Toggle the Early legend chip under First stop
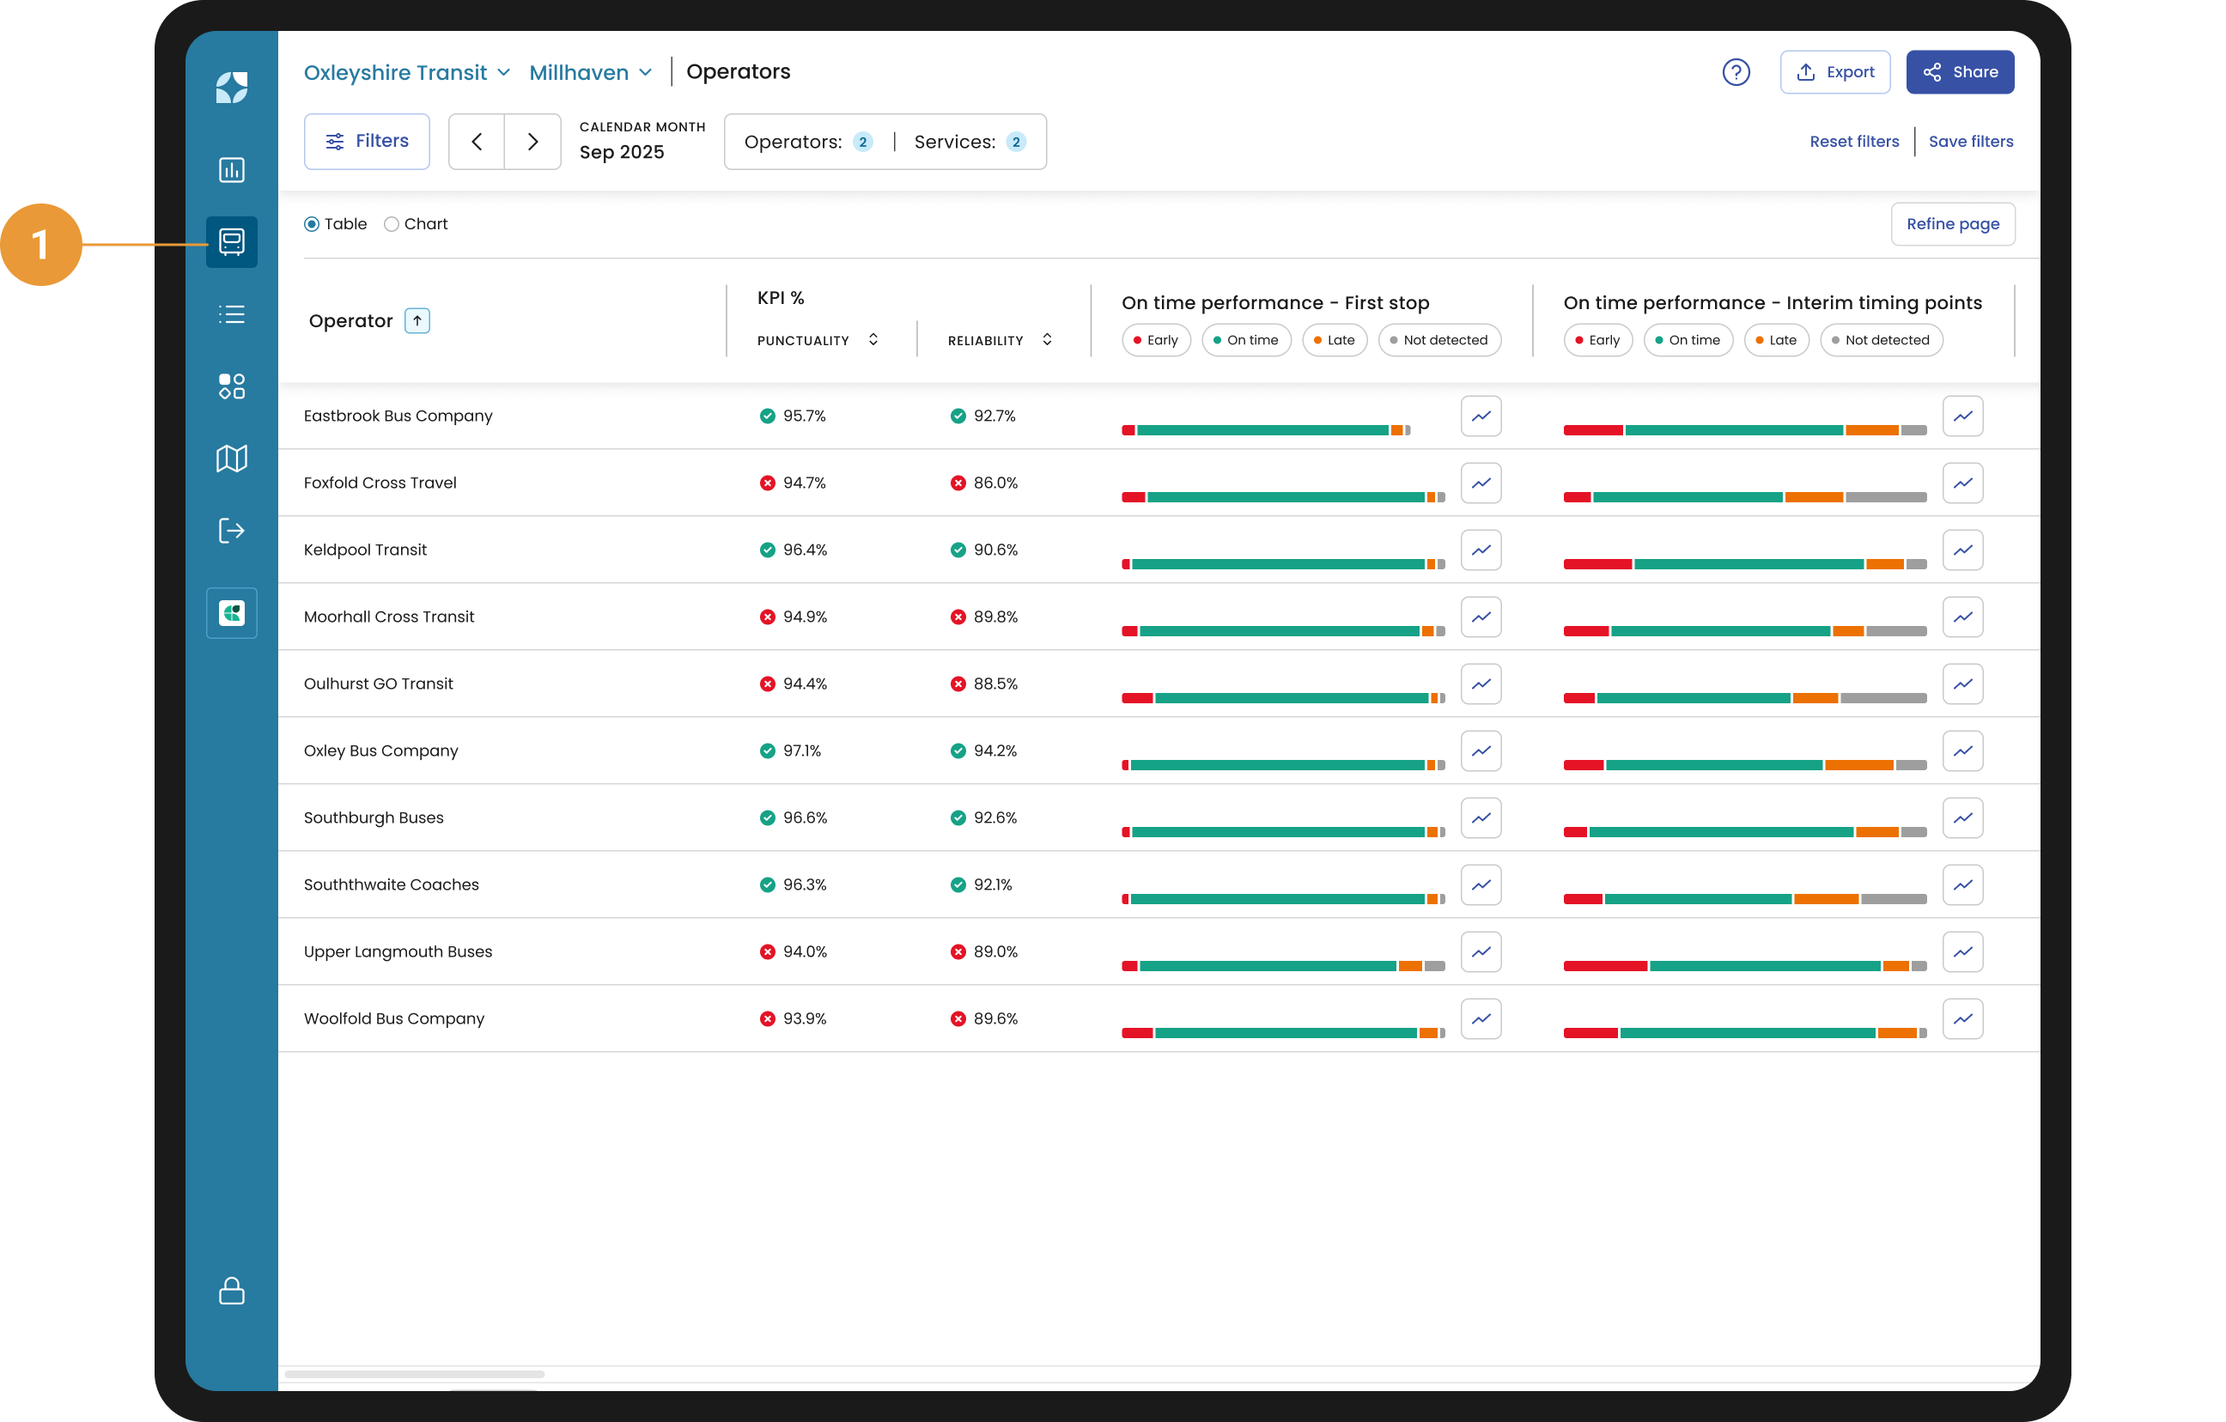The height and width of the screenshot is (1422, 2226). (1156, 340)
